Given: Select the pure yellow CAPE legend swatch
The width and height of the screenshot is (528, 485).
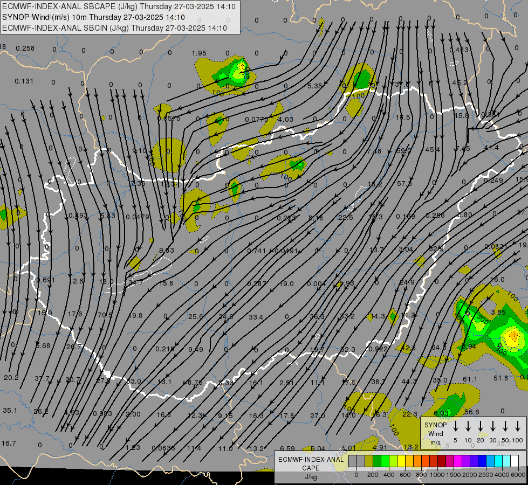Looking at the screenshot, I should [401, 461].
